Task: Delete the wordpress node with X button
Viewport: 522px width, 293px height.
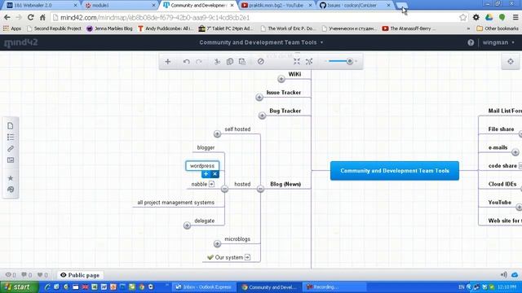Action: pos(215,174)
